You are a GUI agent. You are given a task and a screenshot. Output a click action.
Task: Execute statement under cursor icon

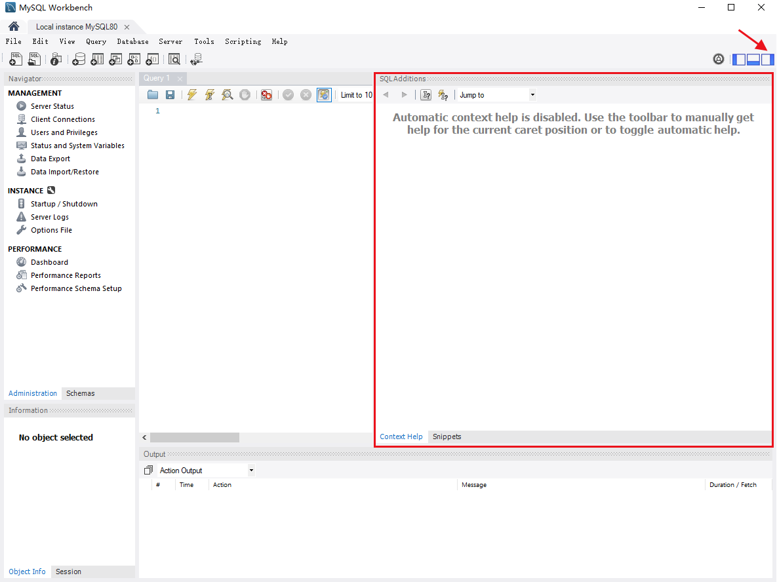210,94
